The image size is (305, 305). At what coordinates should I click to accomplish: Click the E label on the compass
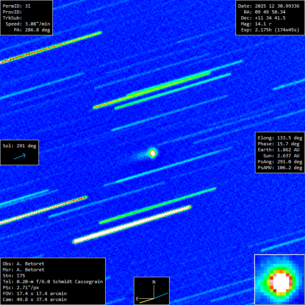137,298
